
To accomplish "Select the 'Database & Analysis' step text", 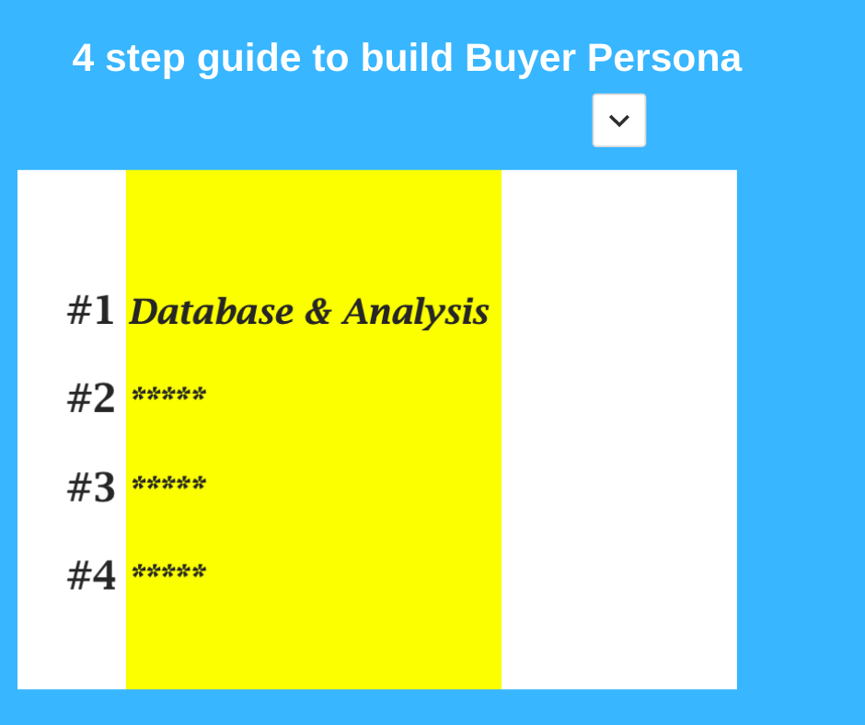I will coord(309,312).
